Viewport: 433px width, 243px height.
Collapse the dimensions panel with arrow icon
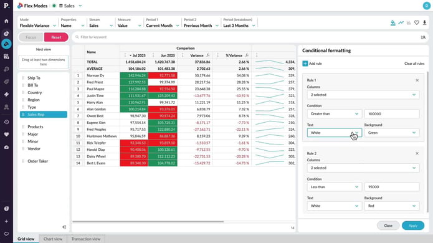(x=64, y=227)
